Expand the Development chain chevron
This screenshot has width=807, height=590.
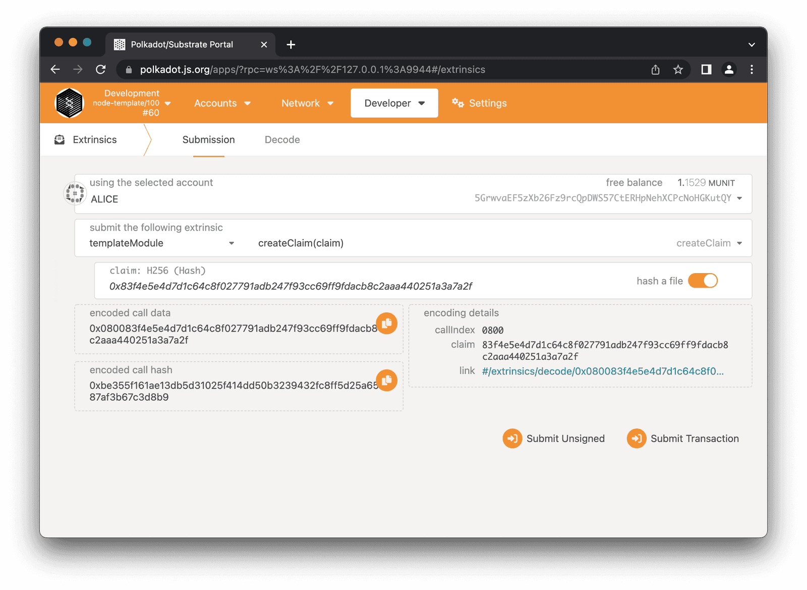(x=168, y=103)
